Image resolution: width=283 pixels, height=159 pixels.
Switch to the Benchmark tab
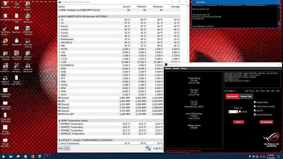coord(232,96)
